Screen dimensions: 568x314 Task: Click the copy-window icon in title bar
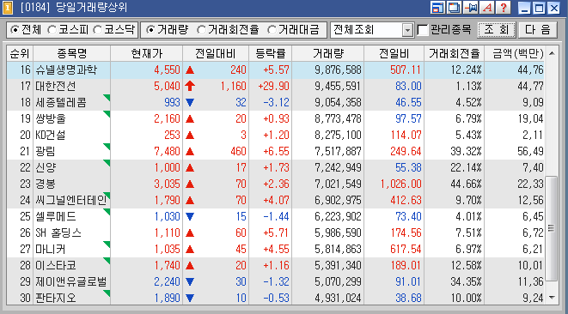(454, 8)
